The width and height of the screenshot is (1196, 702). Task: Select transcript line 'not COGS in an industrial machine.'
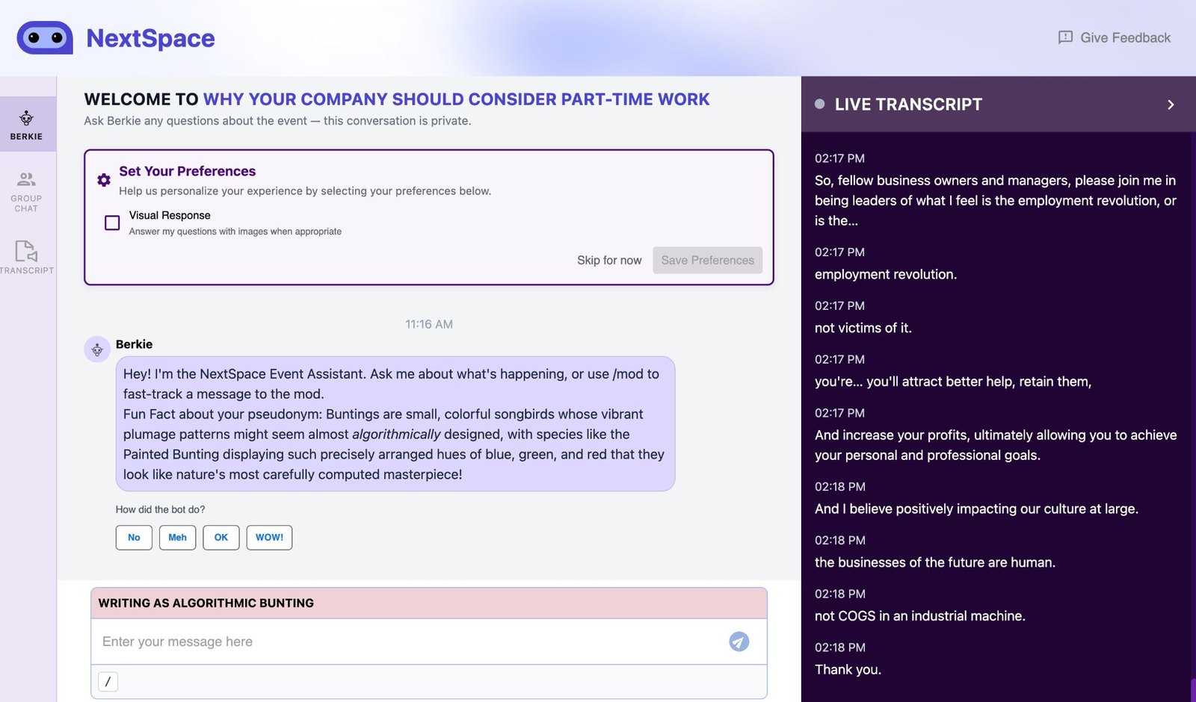[920, 616]
